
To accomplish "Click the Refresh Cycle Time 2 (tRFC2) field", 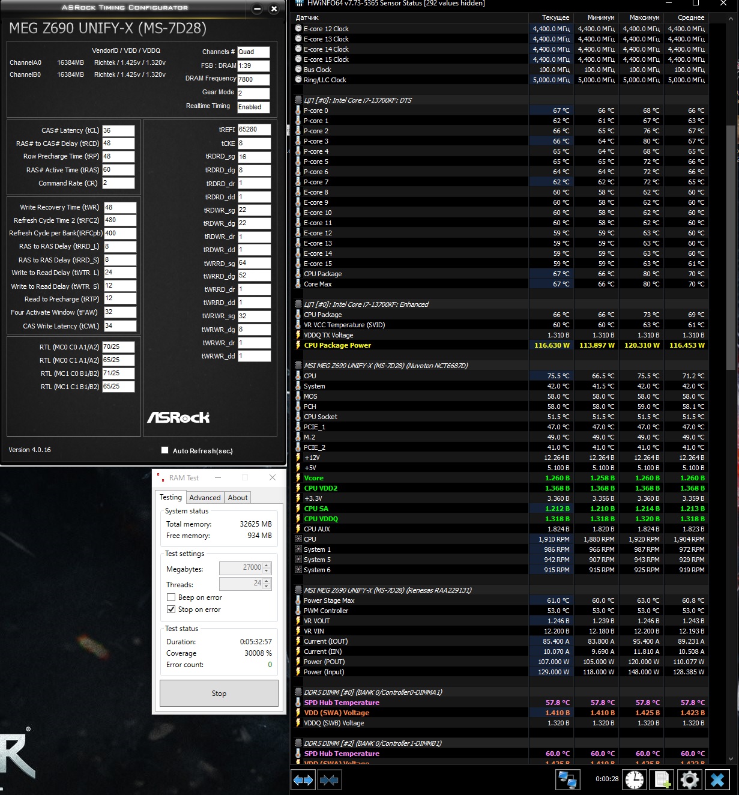I will point(120,220).
